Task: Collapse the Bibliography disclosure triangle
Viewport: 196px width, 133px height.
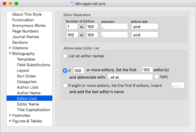Action: [x=10, y=53]
